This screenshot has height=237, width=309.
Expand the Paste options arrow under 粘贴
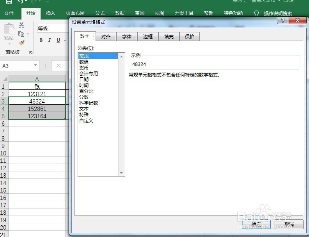pyautogui.click(x=9, y=44)
